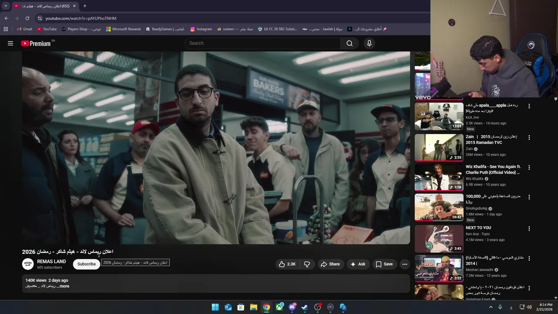Screen dimensions: 558x314
Task: Open the Windows Start menu
Action: pyautogui.click(x=215, y=307)
